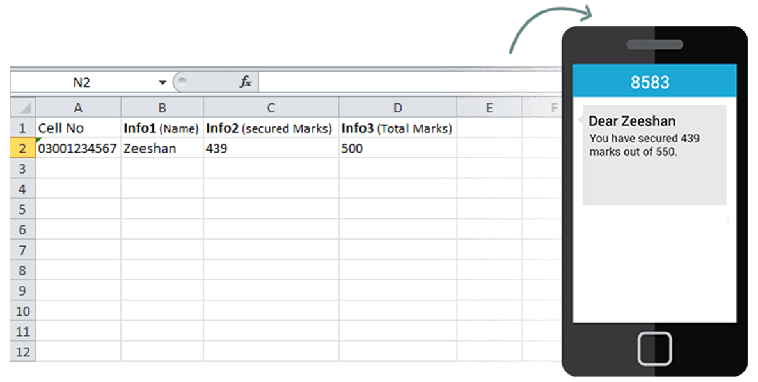Select column C header

pyautogui.click(x=271, y=108)
